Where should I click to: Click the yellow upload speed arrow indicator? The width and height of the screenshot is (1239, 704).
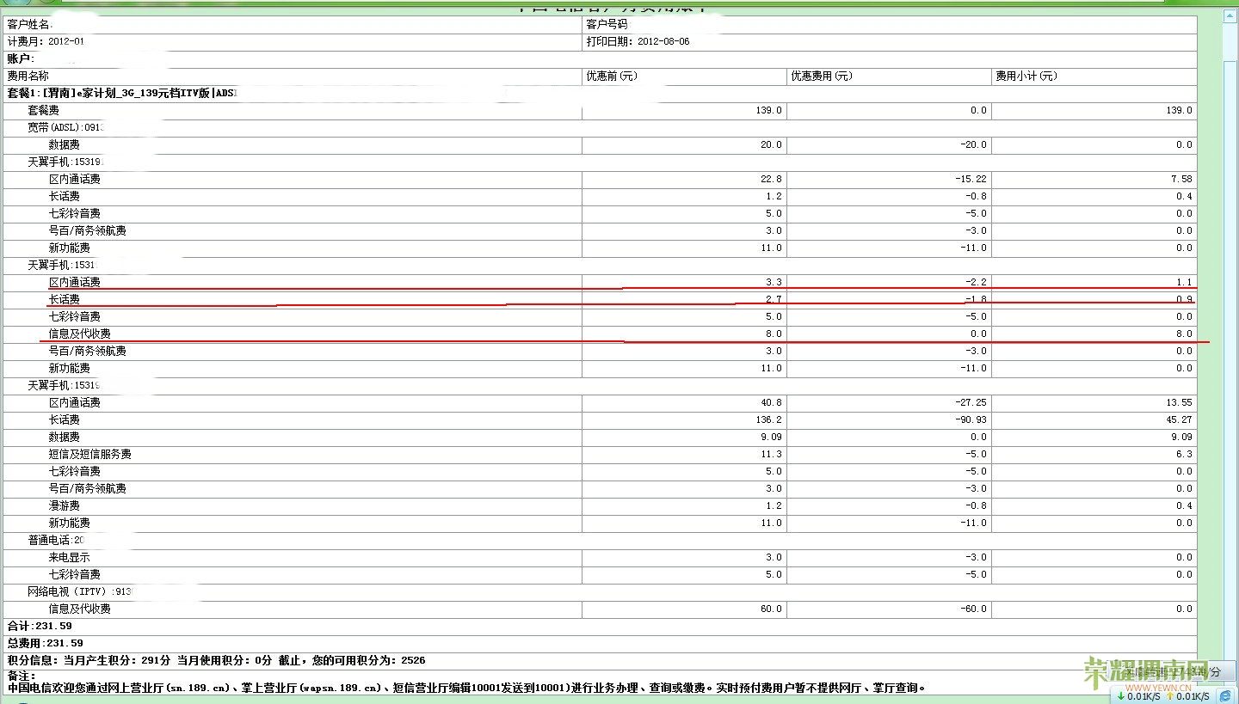coord(1170,695)
